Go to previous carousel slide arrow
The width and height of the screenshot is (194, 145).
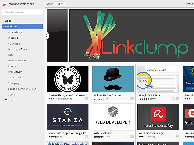point(47,36)
